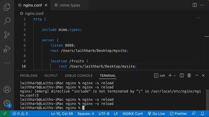
Task: Click line number 8 in the gutter
Action: (24, 56)
